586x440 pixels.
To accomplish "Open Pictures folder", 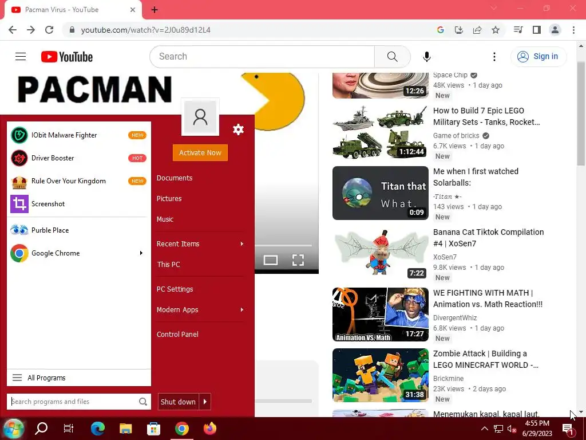I will click(169, 199).
